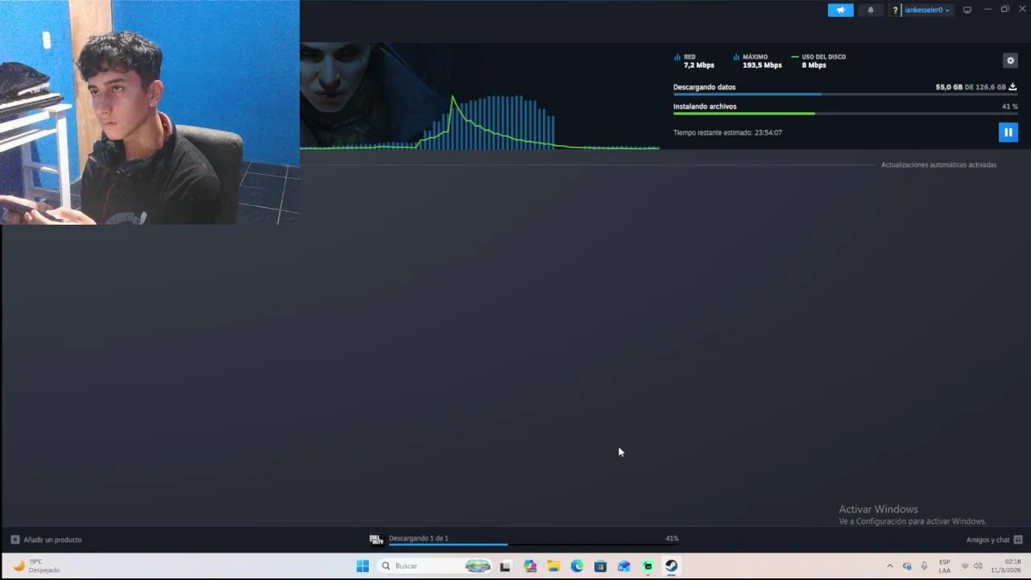Open Outlook from the taskbar
Screen dimensions: 1031x580
point(624,566)
